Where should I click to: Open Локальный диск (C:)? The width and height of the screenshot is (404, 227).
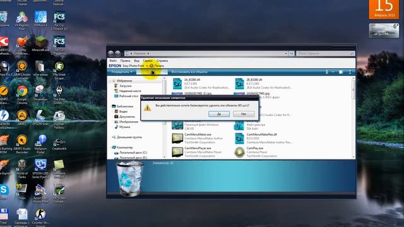click(133, 153)
